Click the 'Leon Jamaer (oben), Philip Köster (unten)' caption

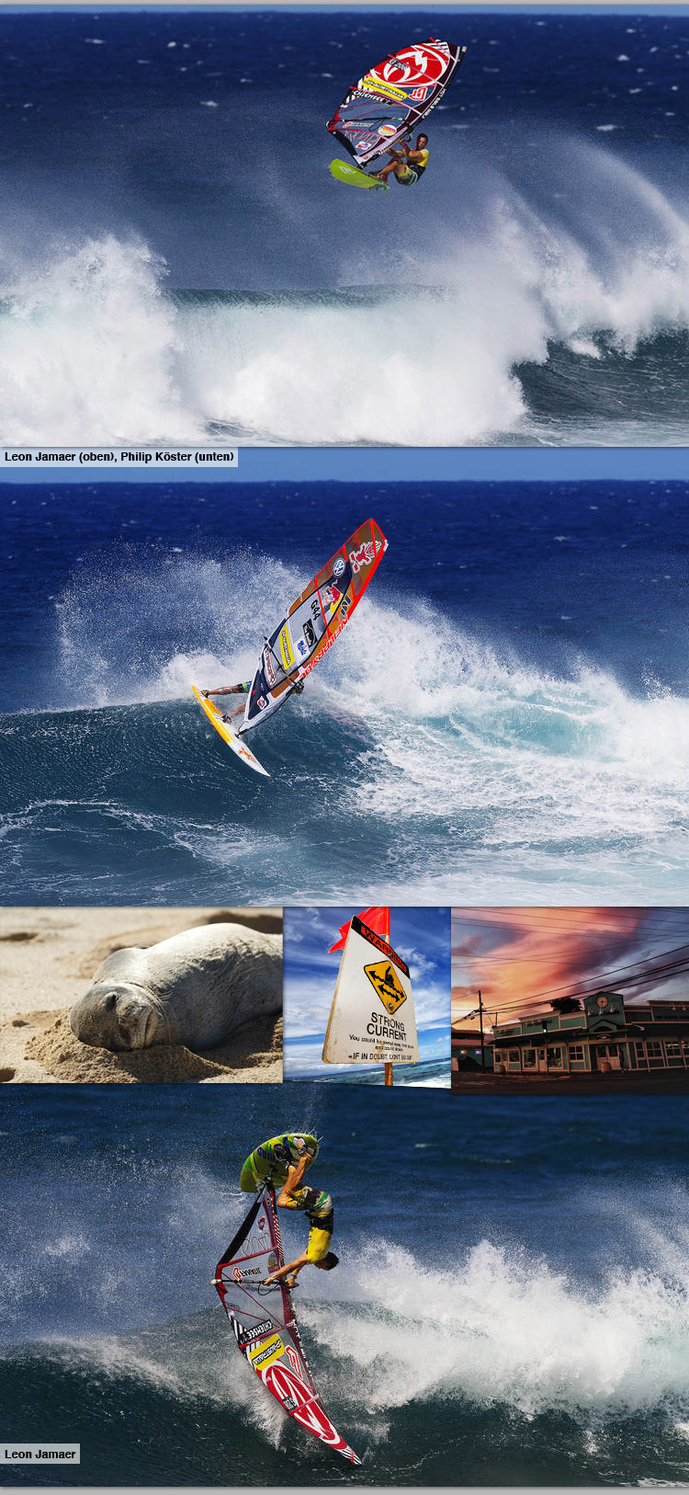[x=119, y=457]
